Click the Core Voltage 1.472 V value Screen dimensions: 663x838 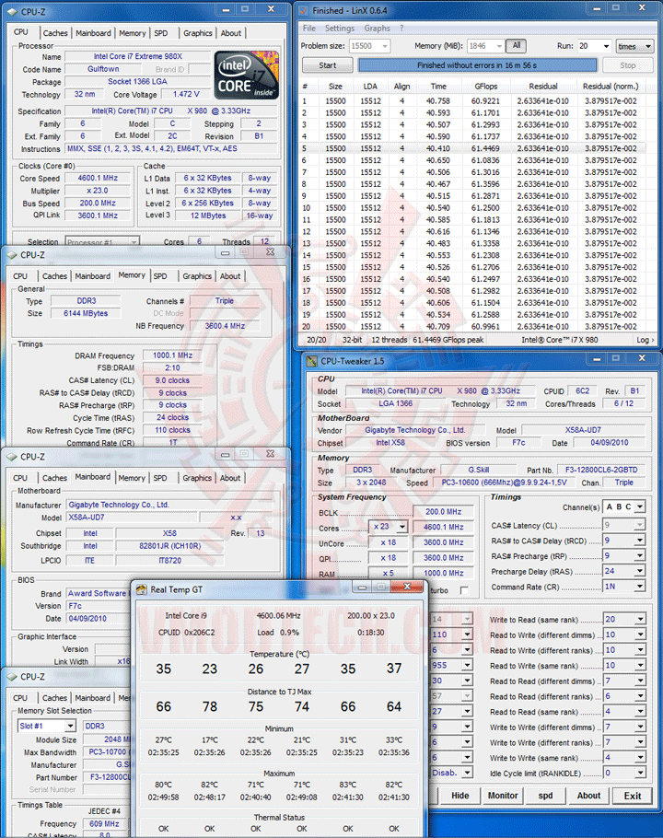(186, 94)
